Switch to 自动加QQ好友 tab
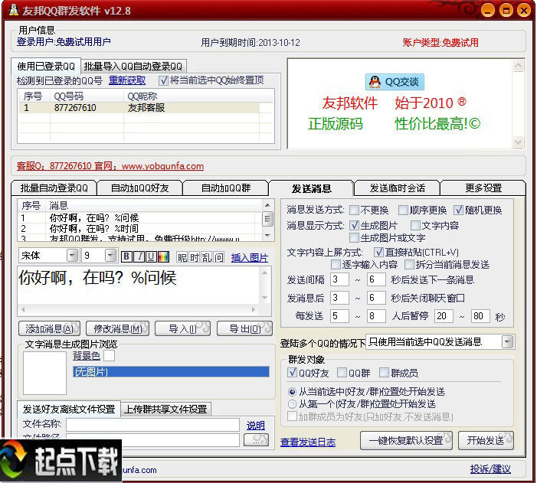 coord(140,188)
